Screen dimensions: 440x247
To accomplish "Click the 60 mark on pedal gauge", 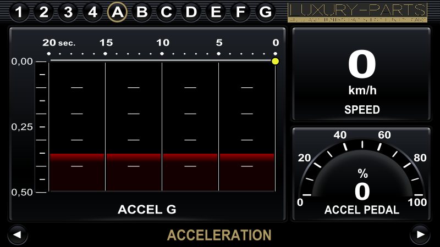I will pos(384,135).
